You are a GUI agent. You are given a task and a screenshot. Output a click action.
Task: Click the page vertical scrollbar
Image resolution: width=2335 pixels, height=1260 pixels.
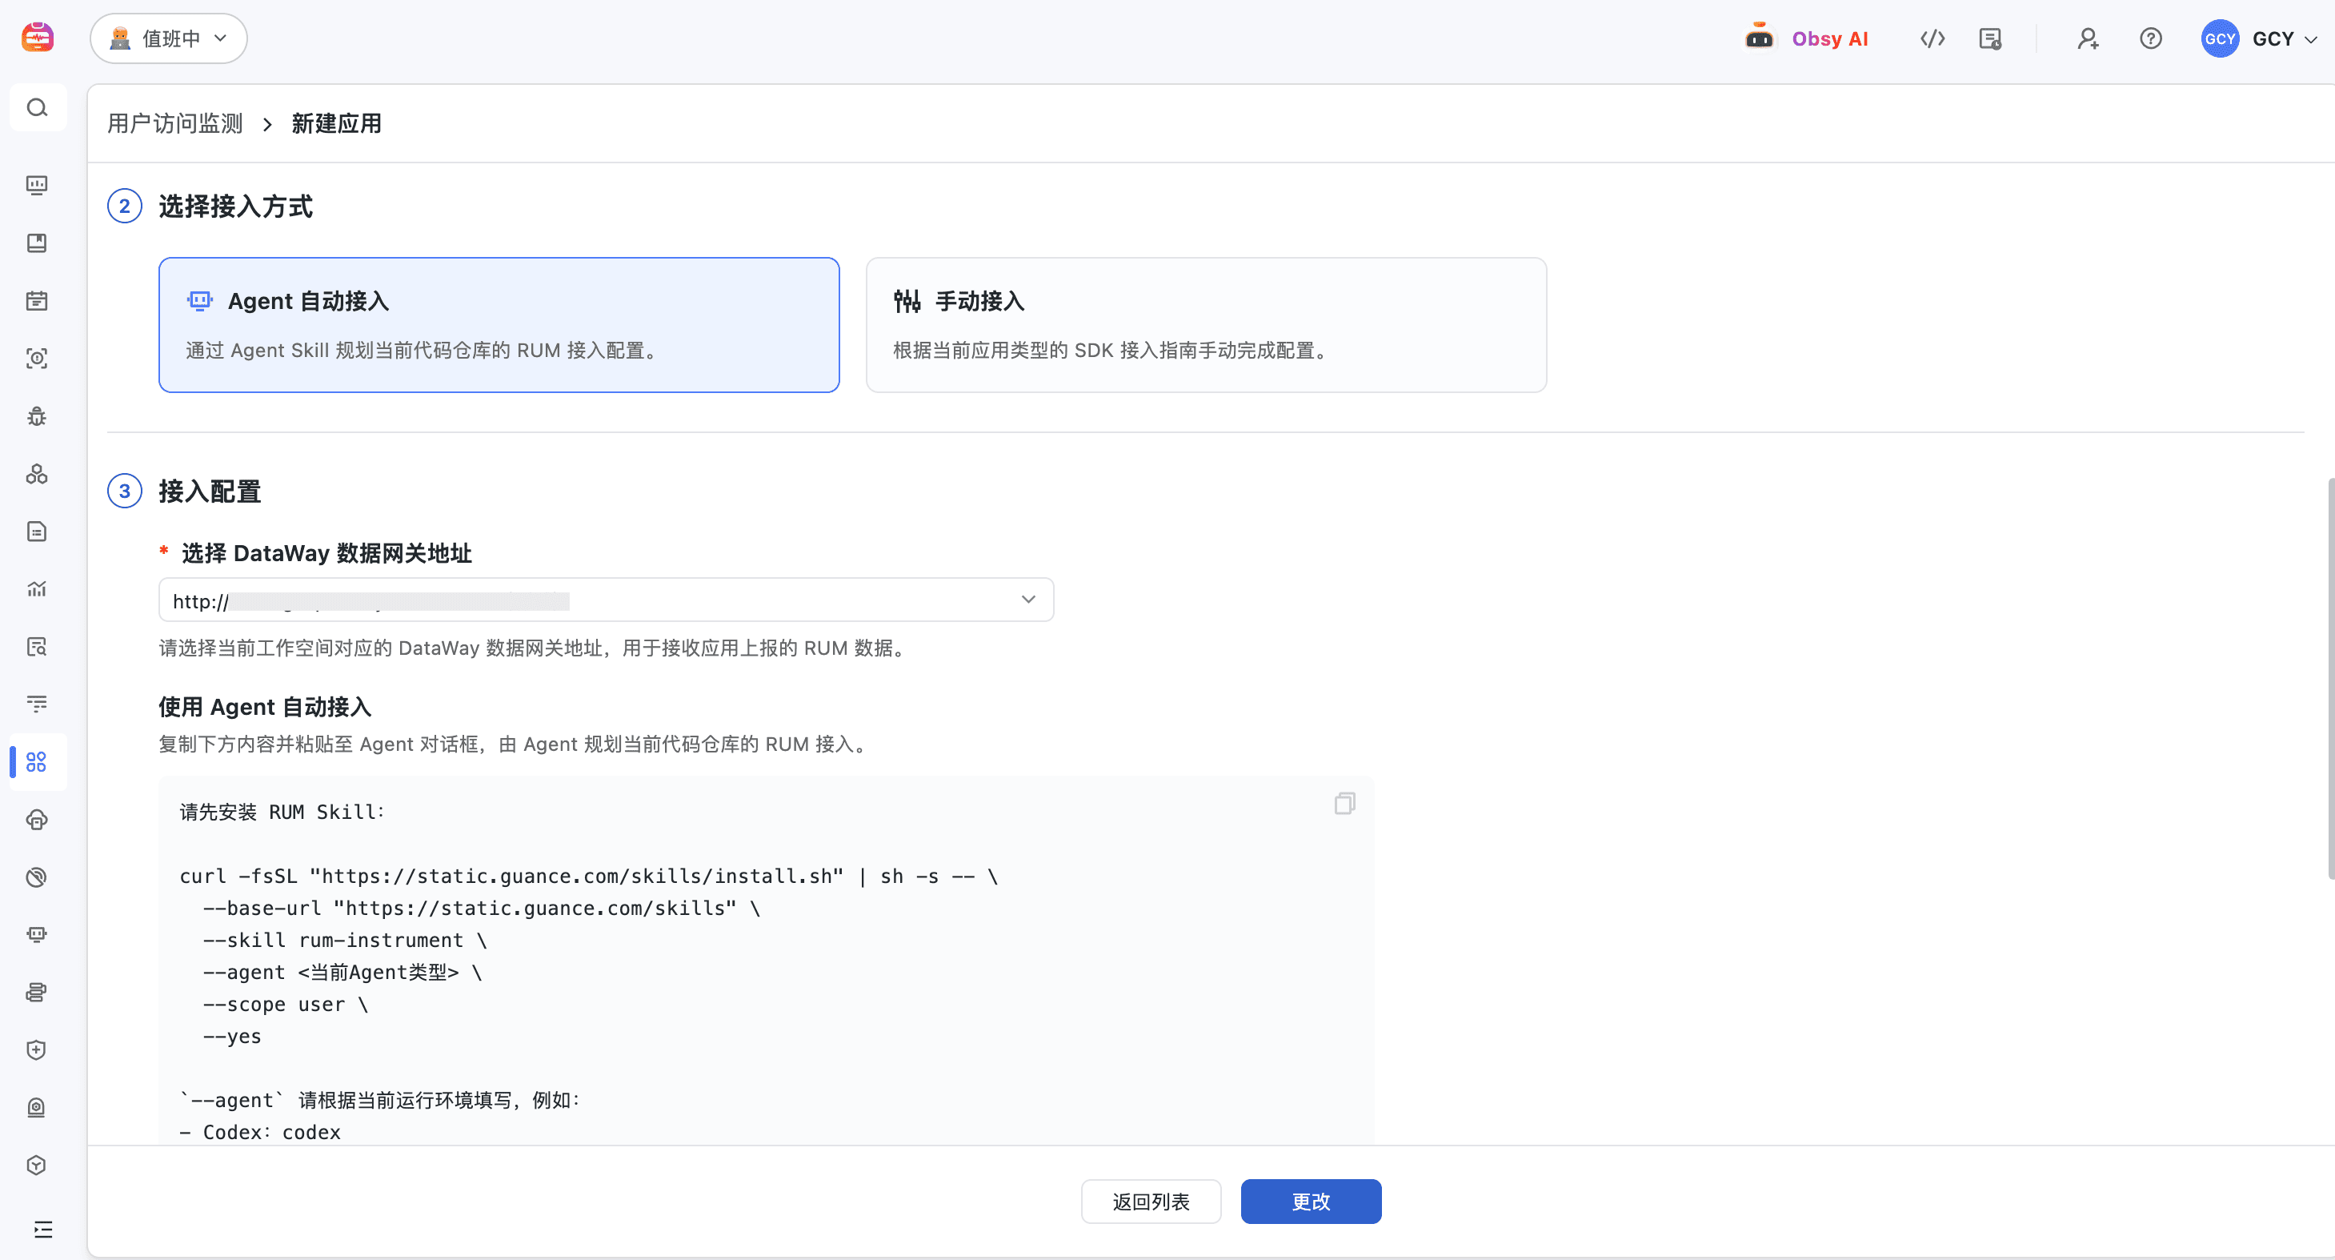(x=2330, y=678)
